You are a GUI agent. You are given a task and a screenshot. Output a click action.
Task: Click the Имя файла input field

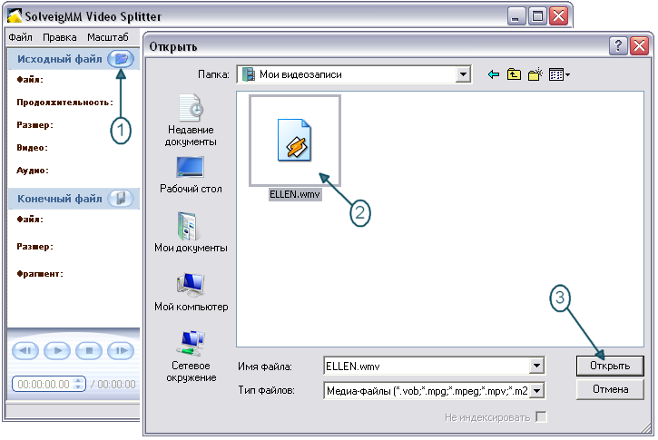[x=427, y=366]
